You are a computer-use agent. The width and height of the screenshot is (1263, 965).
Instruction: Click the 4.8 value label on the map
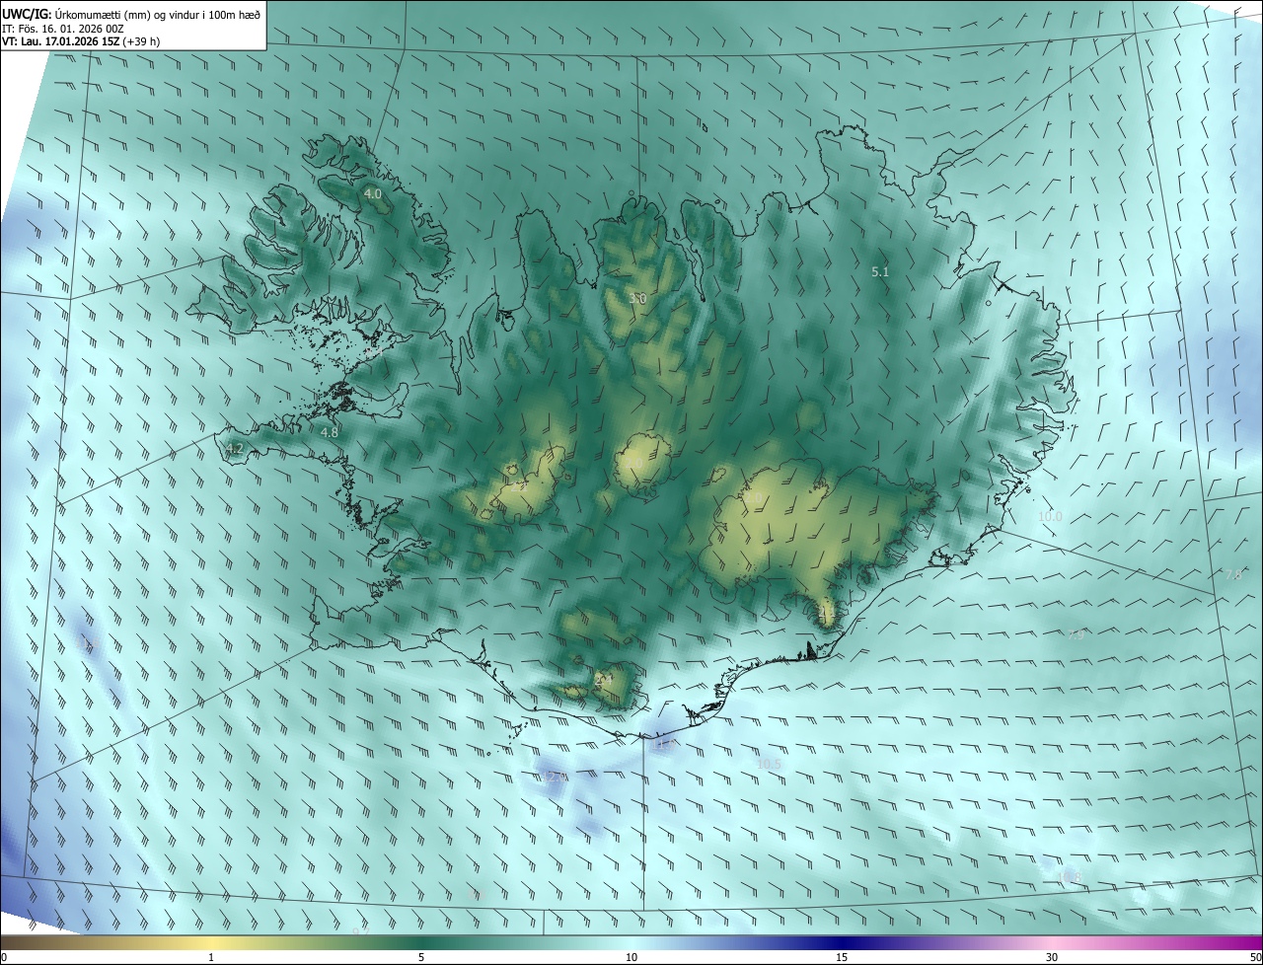pos(330,432)
